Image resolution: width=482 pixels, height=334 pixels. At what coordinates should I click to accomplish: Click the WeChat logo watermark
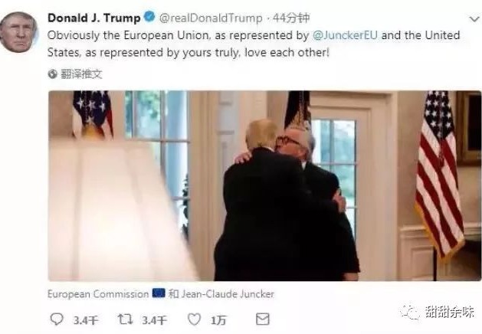tap(411, 313)
